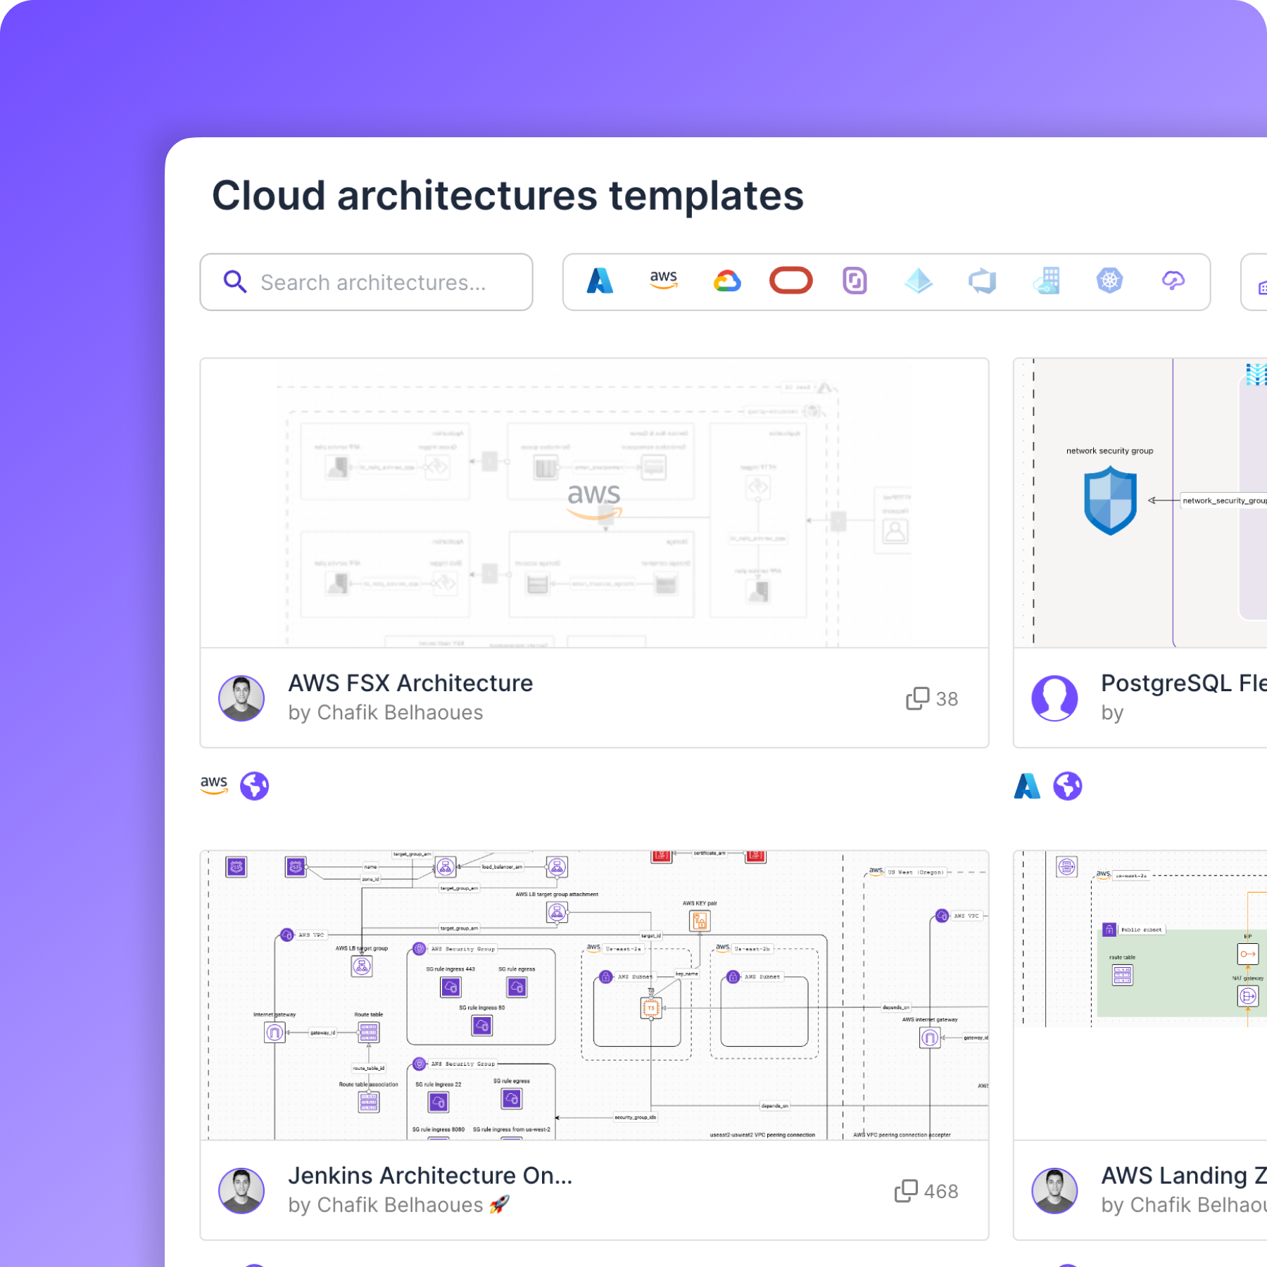Click the copy count on the AWS FSX card

coord(934,698)
